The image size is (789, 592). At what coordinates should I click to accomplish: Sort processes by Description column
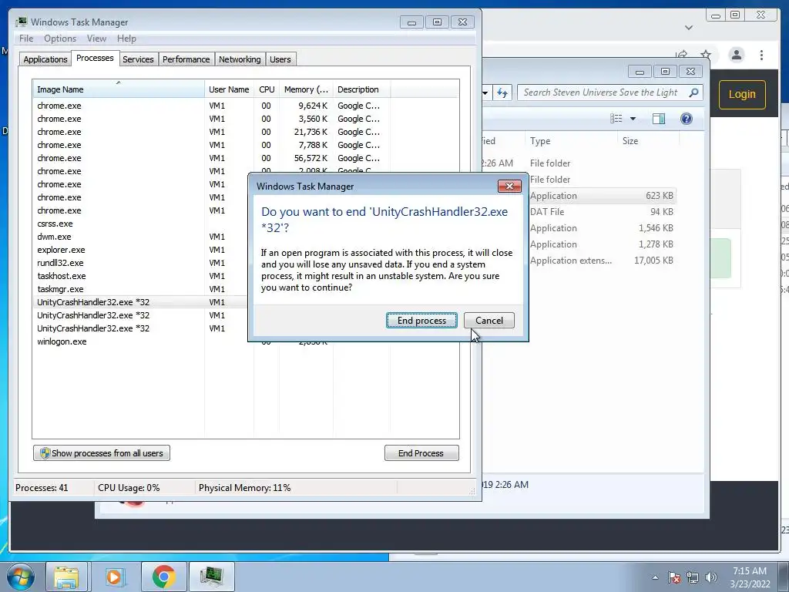click(x=361, y=89)
